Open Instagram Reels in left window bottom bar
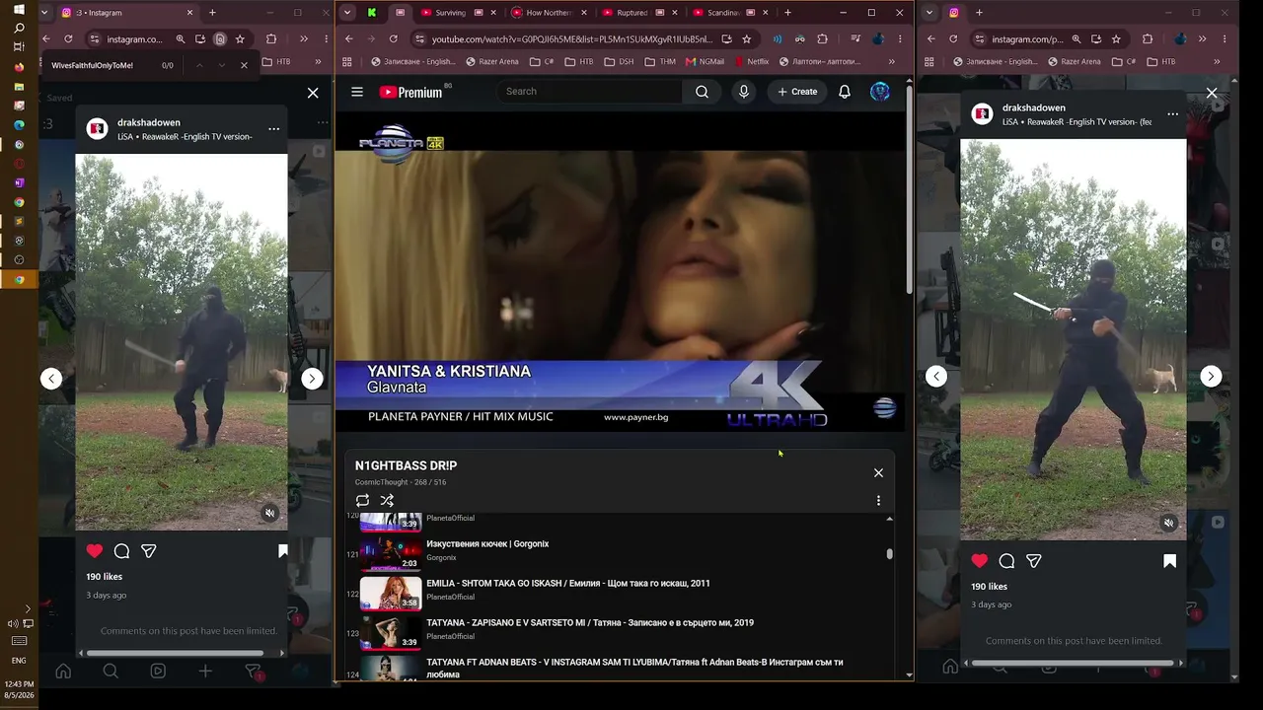The height and width of the screenshot is (710, 1263). pos(158,672)
